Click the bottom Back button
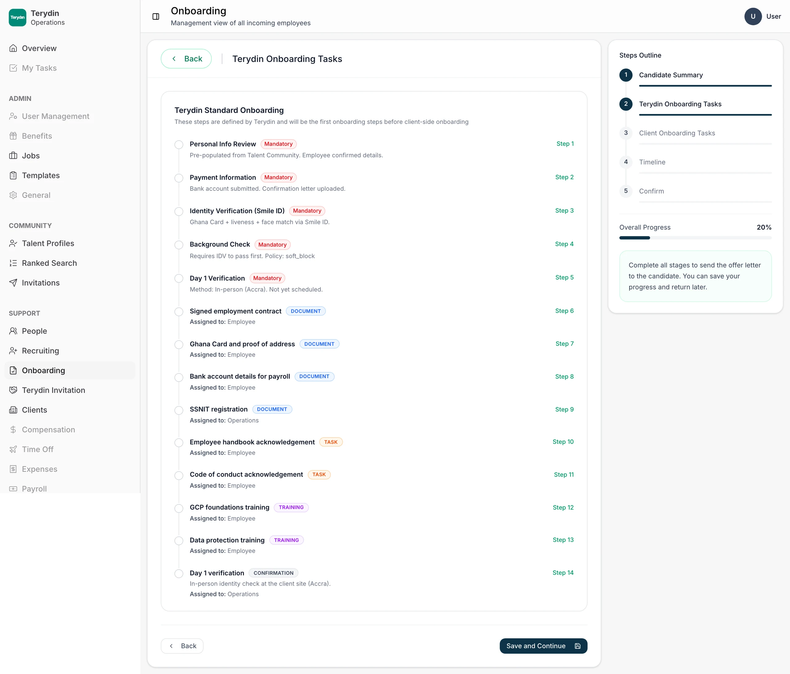The width and height of the screenshot is (790, 674). 182,646
